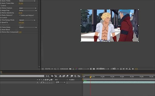
Task: Toggle the Cache Last Motion checkbox
Action: coord(19,15)
